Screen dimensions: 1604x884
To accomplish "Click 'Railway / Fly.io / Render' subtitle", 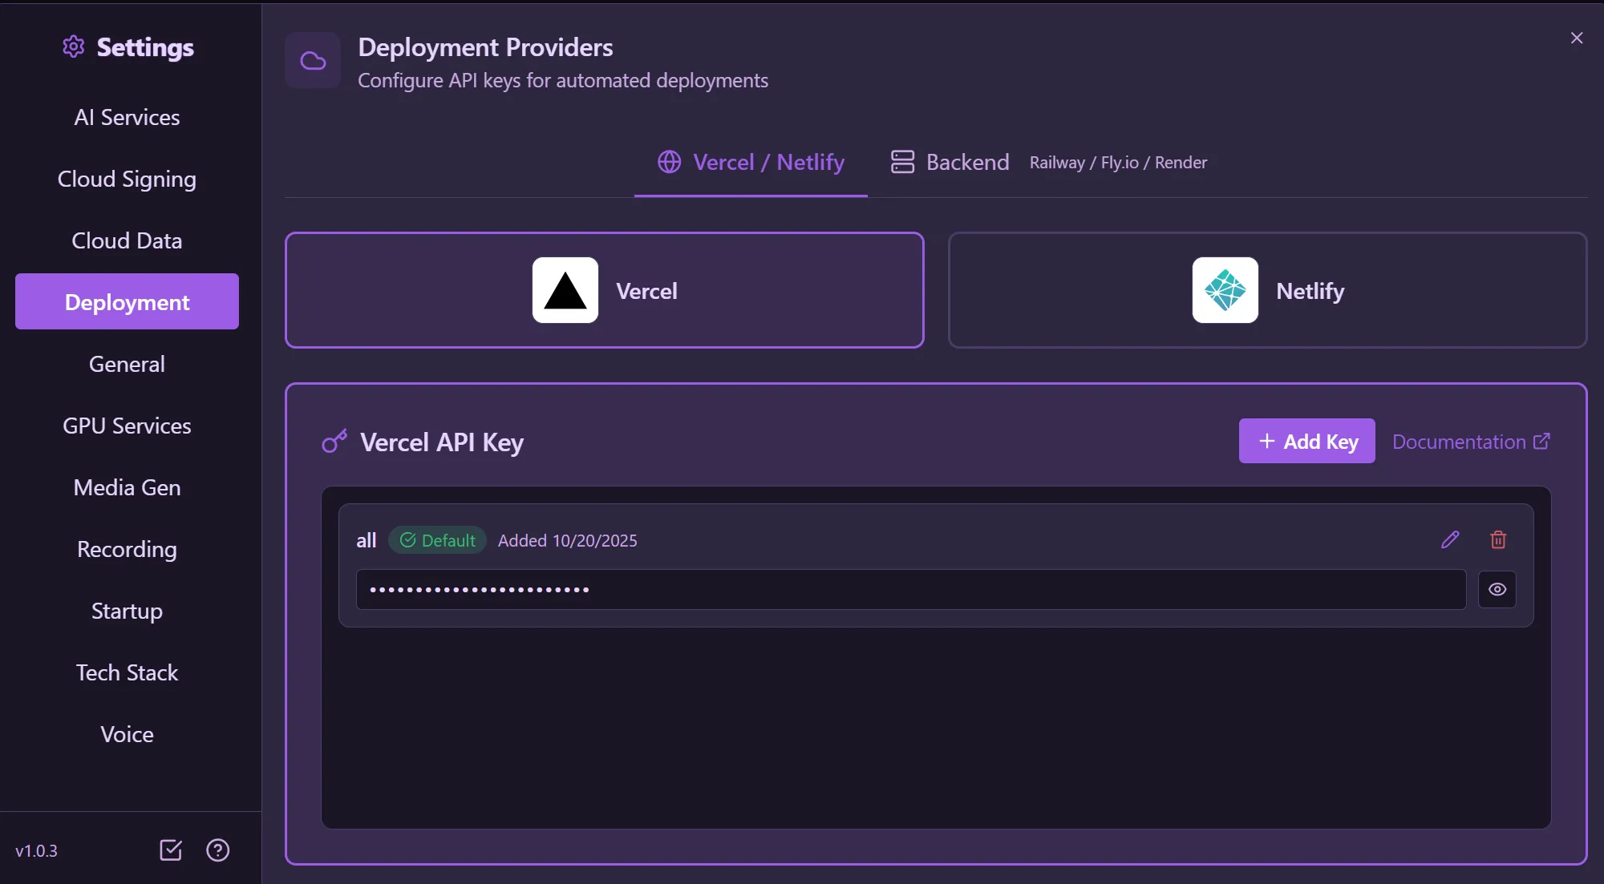I will coord(1118,163).
